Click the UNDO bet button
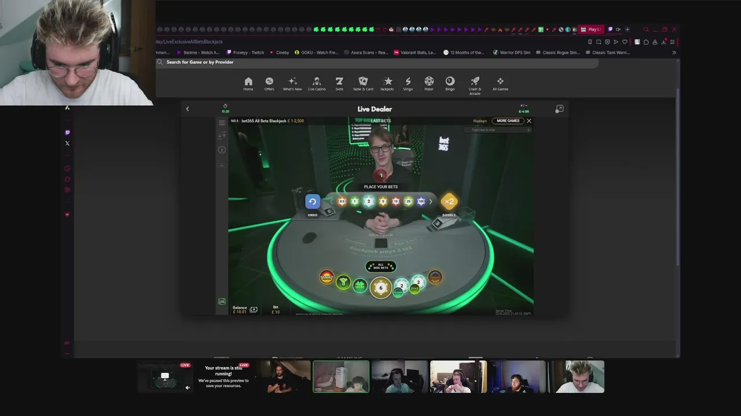This screenshot has height=416, width=741. [x=313, y=202]
